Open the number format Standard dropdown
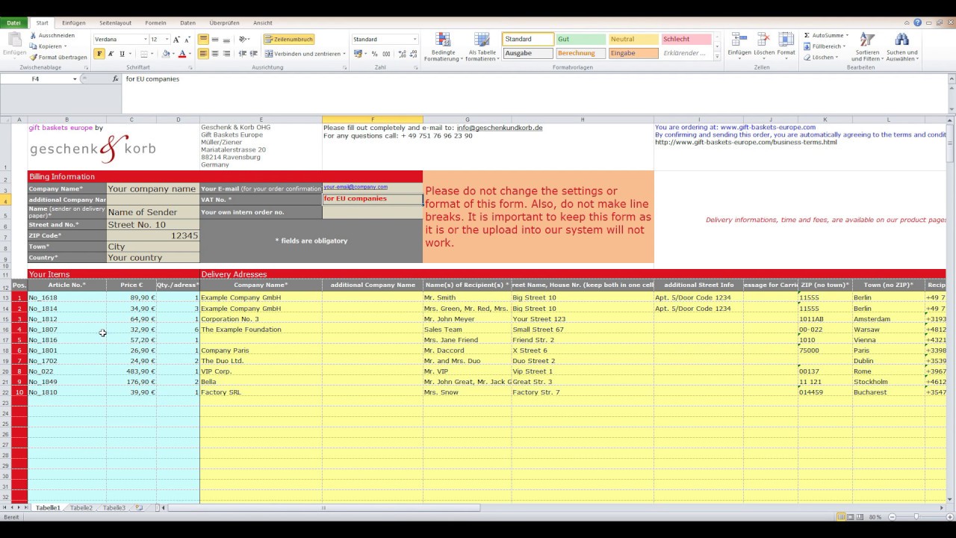Screen dimensions: 956x538 pyautogui.click(x=415, y=40)
